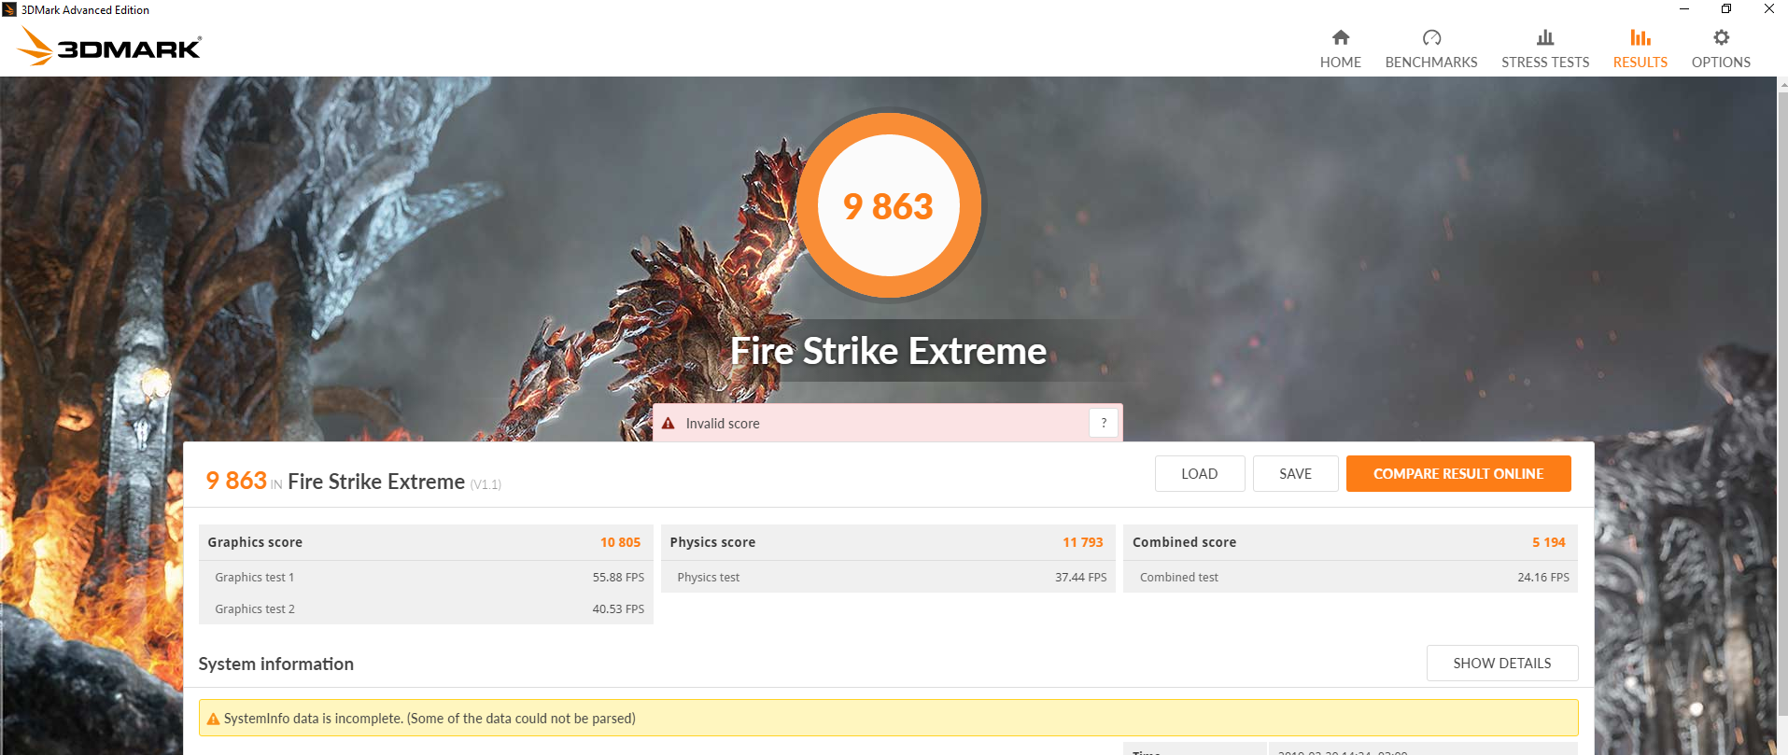Image resolution: width=1788 pixels, height=755 pixels.
Task: Switch to the BENCHMARKS tab
Action: pyautogui.click(x=1431, y=49)
